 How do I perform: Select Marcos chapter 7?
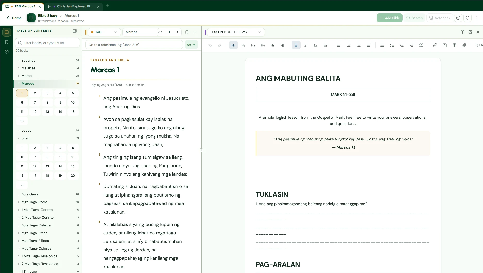click(x=35, y=102)
